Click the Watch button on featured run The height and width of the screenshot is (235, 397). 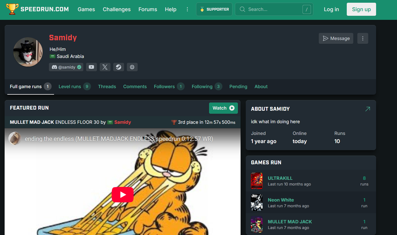(x=223, y=108)
